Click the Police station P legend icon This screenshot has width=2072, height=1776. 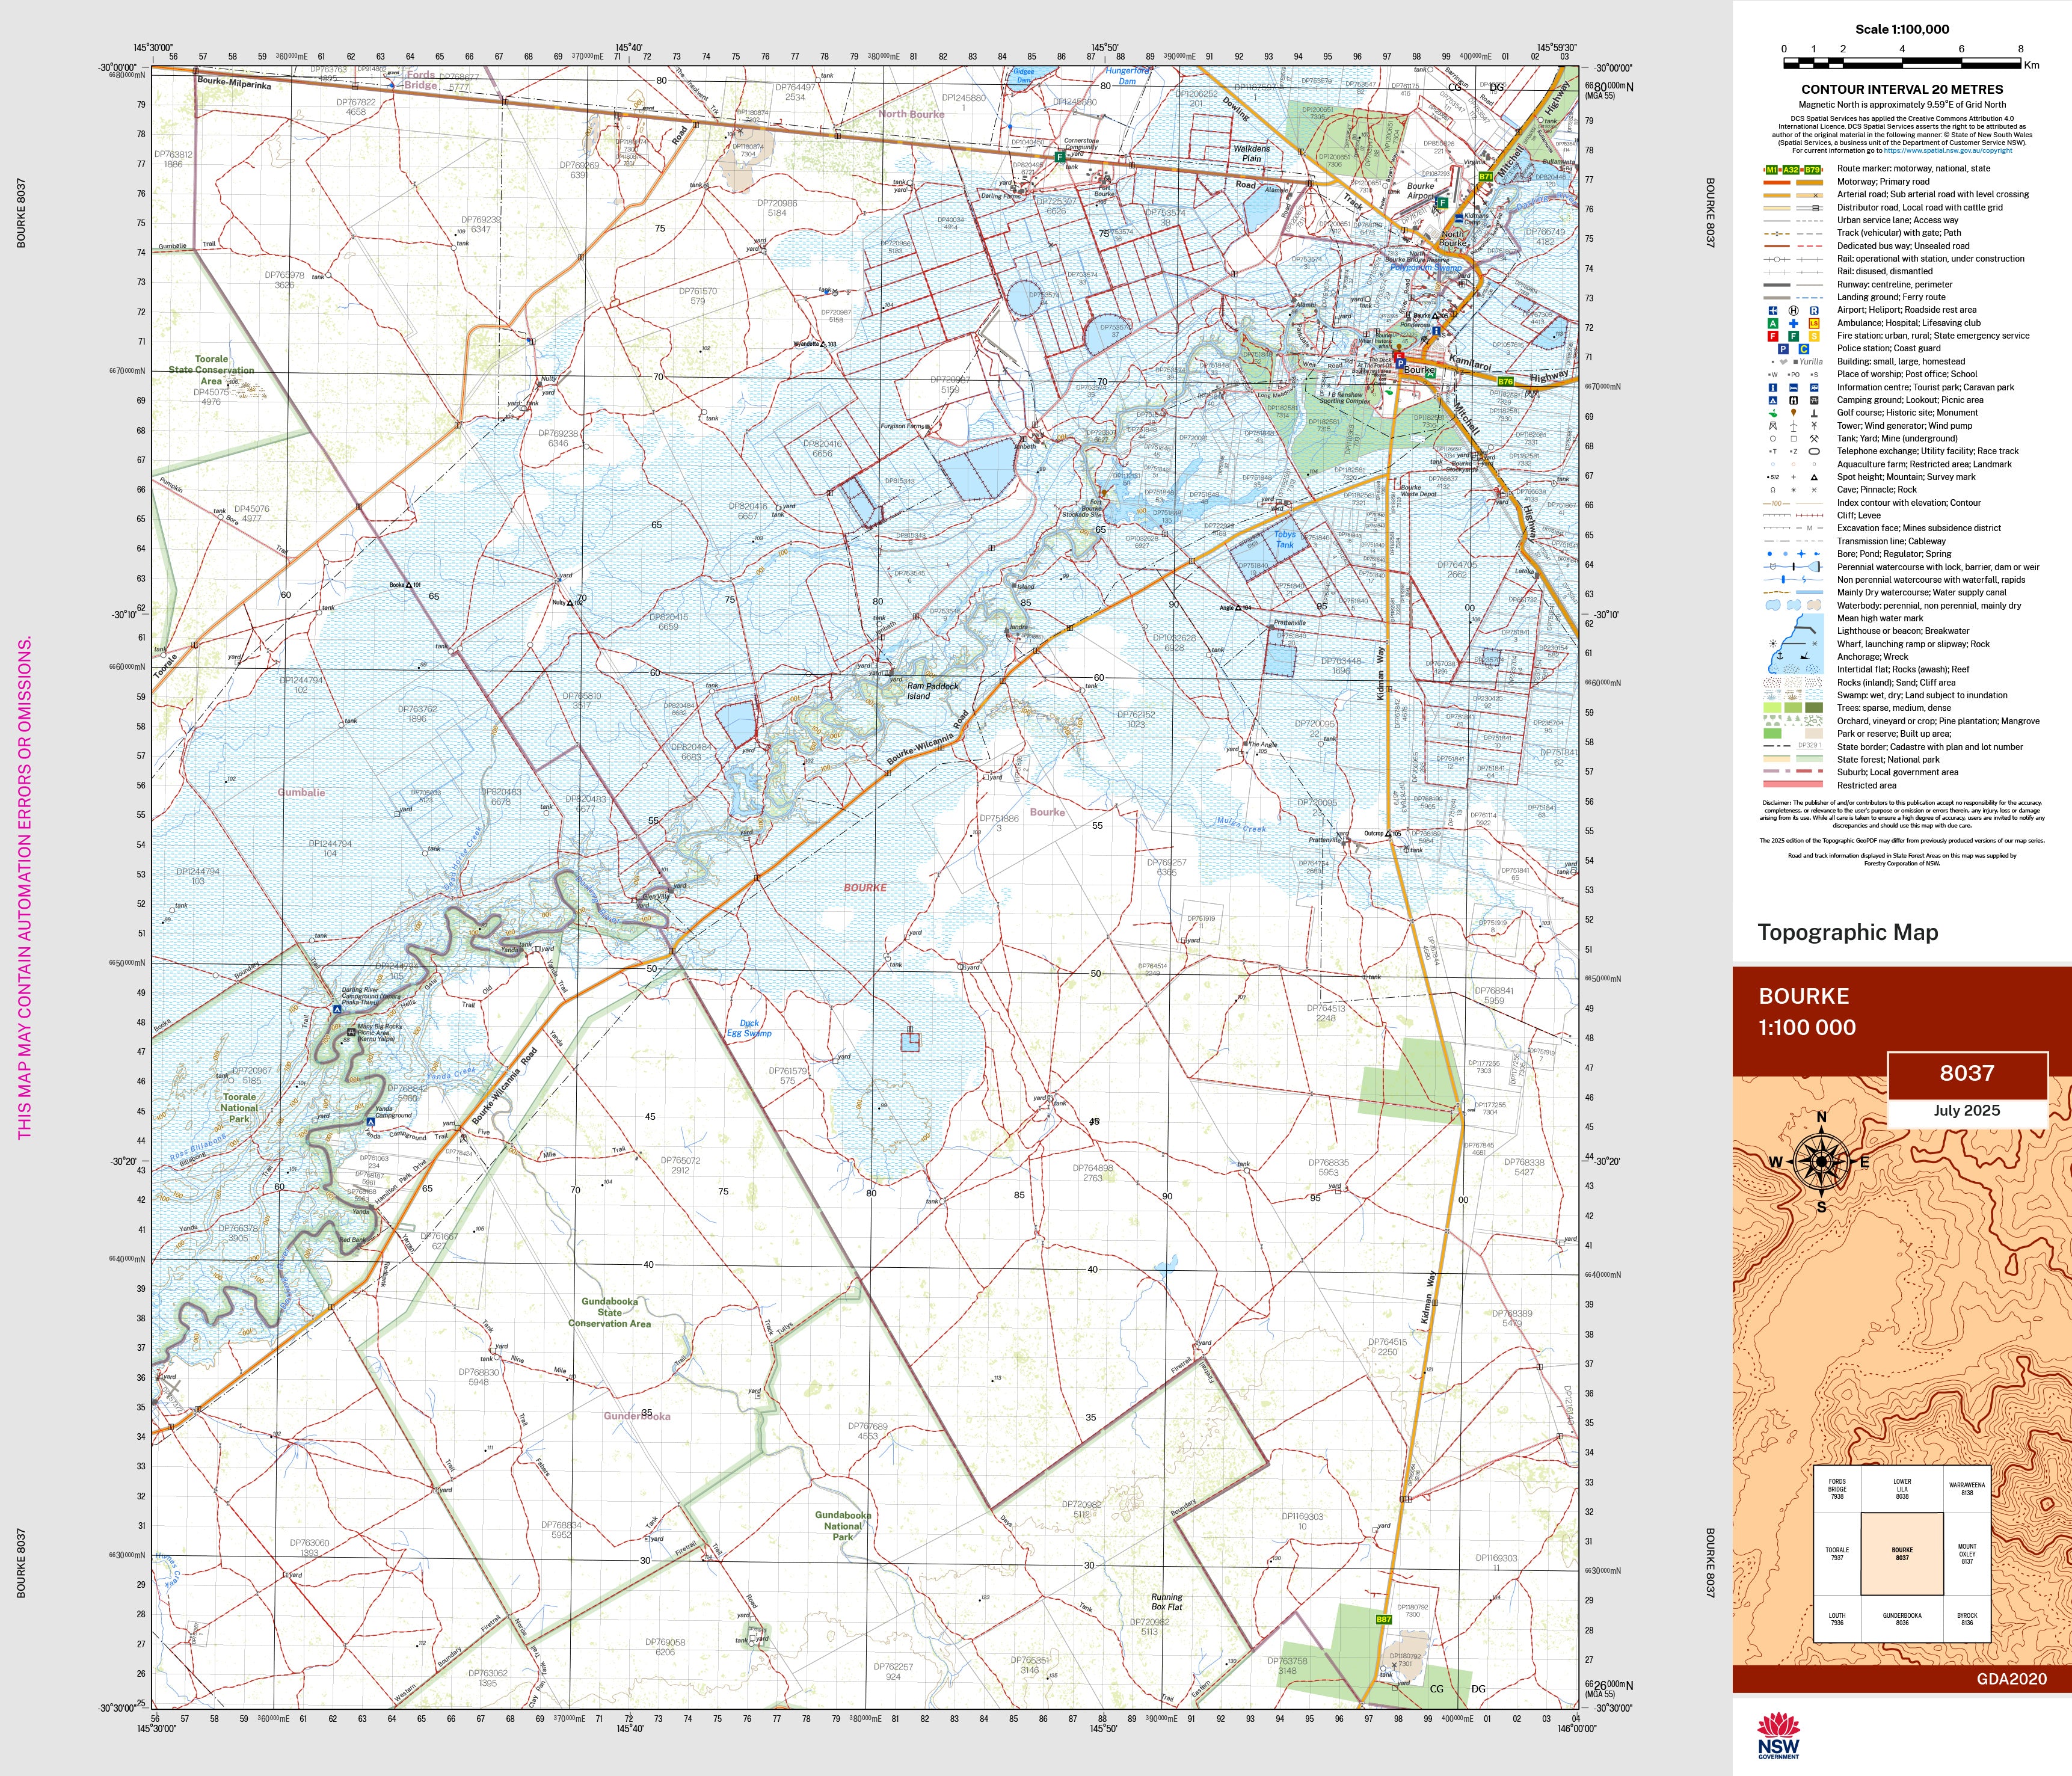point(1783,349)
